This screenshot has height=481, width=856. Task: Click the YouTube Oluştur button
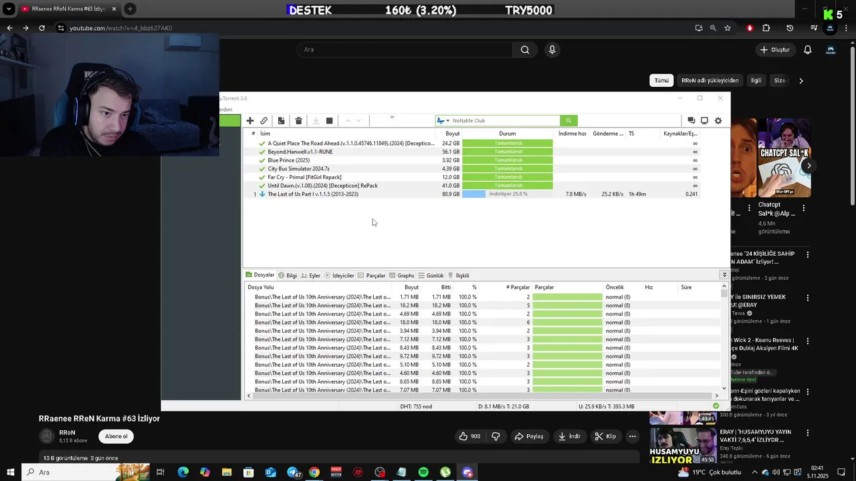click(774, 50)
